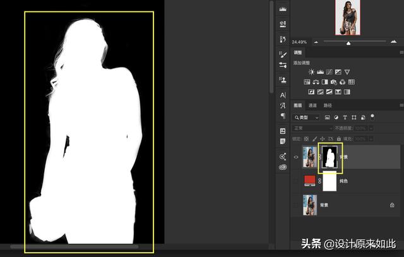This screenshot has width=404, height=257.
Task: Switch to the 通道 channels tab
Action: tap(312, 105)
